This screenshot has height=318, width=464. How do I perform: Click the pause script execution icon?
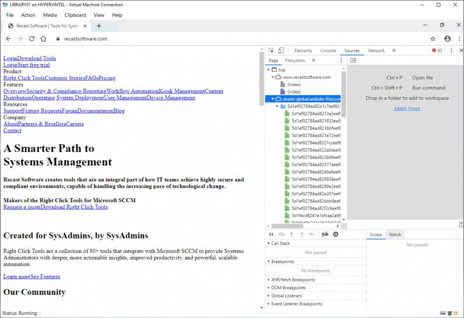[x=271, y=234]
